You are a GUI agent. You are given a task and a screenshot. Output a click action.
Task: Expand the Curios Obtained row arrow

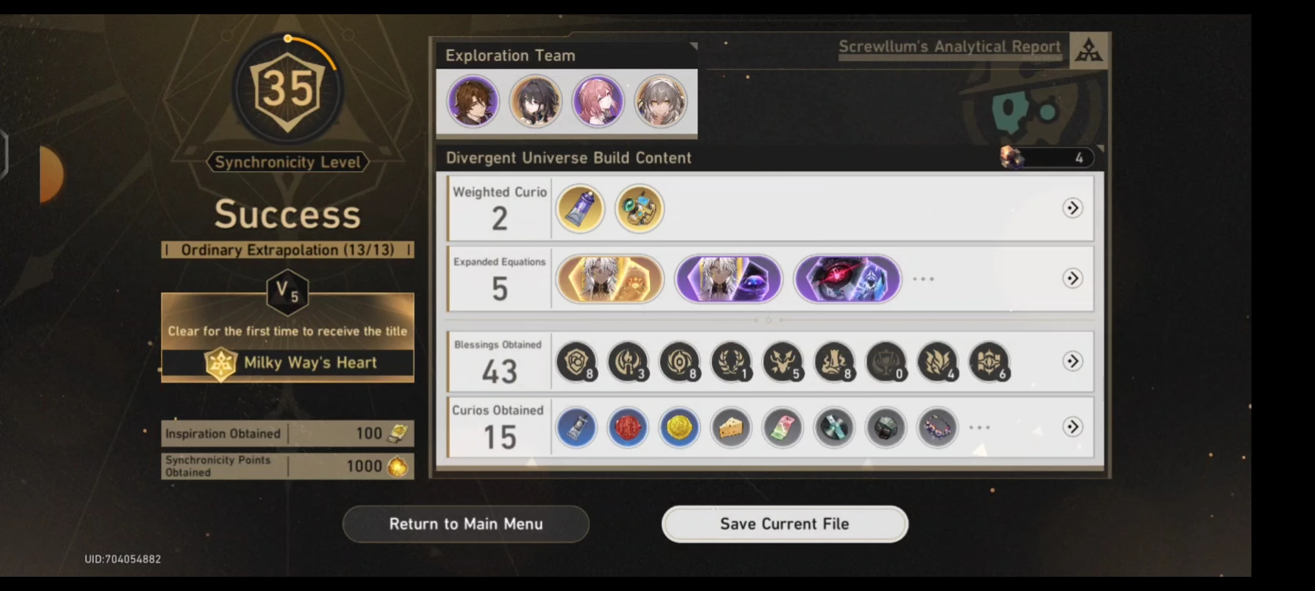point(1072,427)
